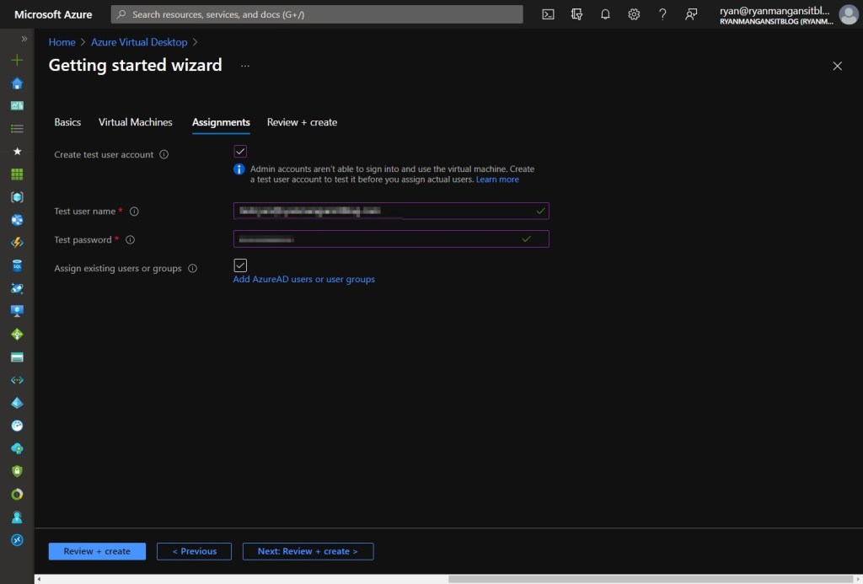The width and height of the screenshot is (863, 584).
Task: Open Azure Active Directory pyramid icon
Action: click(x=17, y=403)
